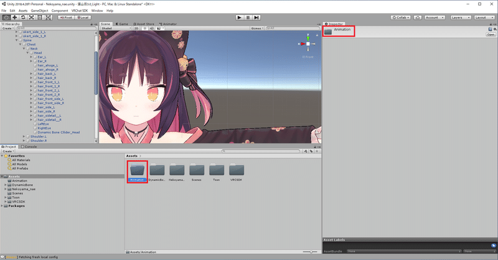Click Search by Label icon
The image size is (498, 260).
pyautogui.click(x=311, y=151)
